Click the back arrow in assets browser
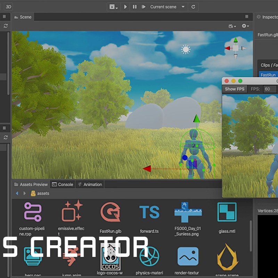 click(17, 193)
